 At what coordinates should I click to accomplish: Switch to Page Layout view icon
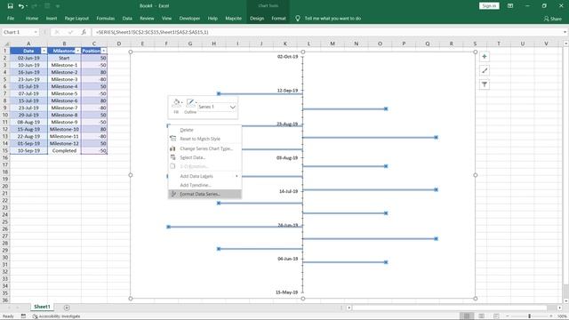point(481,316)
